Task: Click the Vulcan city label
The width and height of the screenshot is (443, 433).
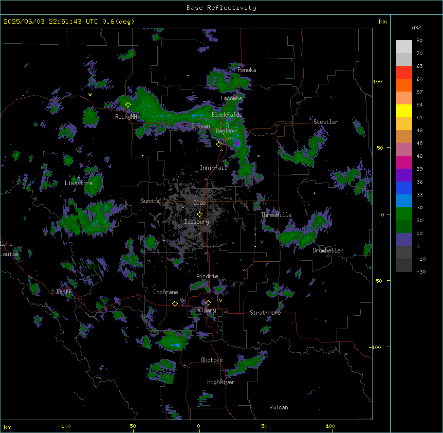Action: tap(279, 407)
